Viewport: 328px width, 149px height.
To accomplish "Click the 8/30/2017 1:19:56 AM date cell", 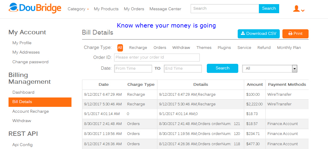I will click(103, 134).
